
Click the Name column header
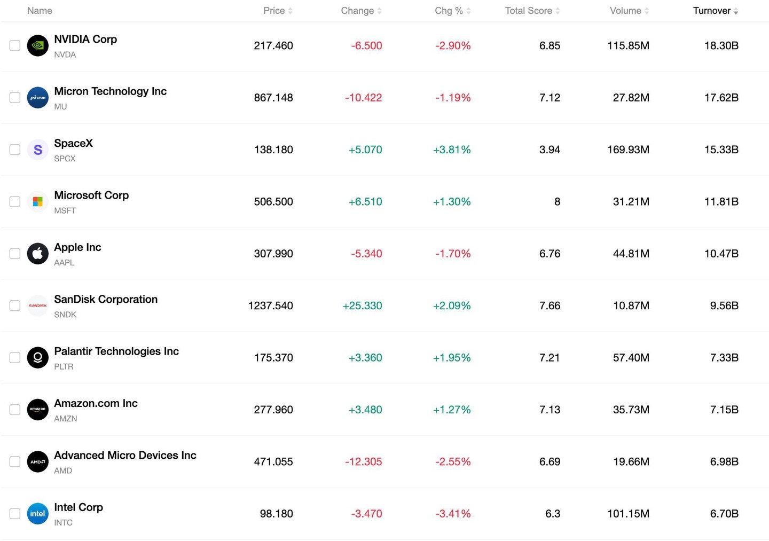click(x=40, y=11)
